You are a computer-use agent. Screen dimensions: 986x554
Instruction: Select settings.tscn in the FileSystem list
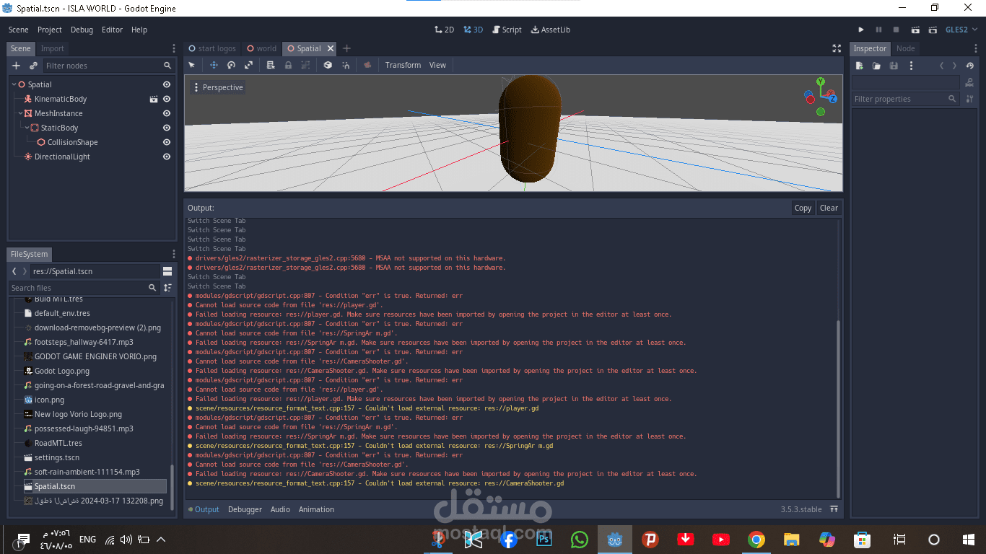[57, 457]
